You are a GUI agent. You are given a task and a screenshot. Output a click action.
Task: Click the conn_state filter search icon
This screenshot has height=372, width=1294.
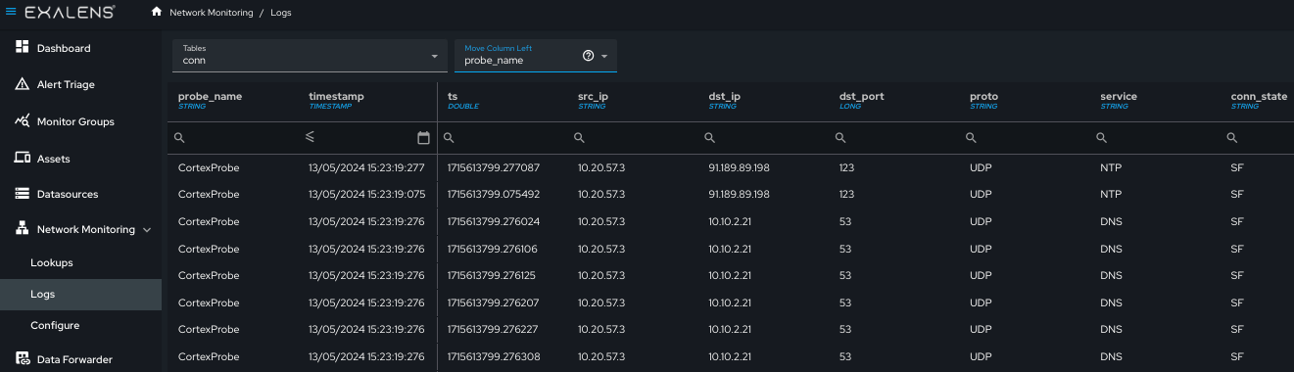click(x=1232, y=138)
